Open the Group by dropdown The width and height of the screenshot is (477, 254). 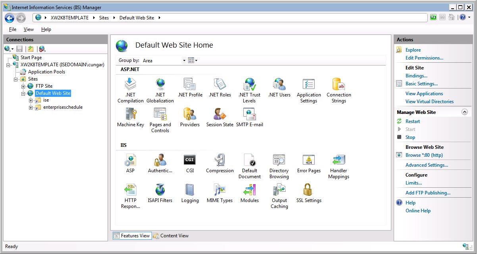click(x=163, y=61)
